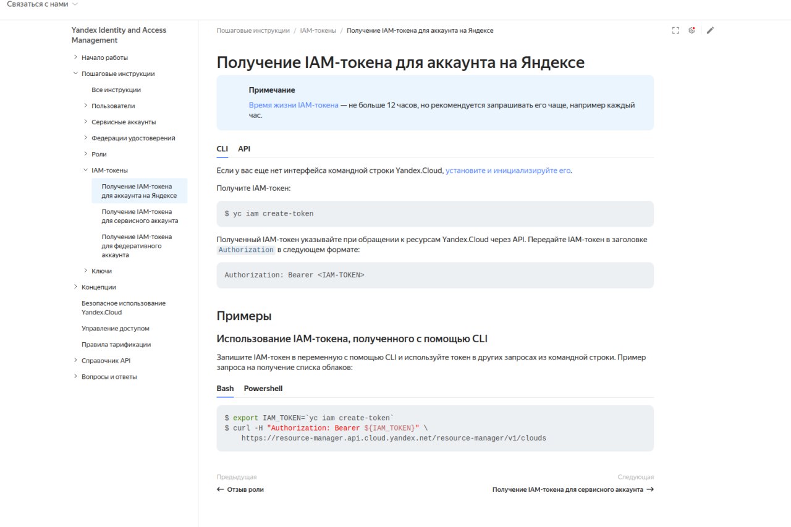Open IAM-токены breadcrumb link
This screenshot has width=791, height=527.
click(318, 30)
